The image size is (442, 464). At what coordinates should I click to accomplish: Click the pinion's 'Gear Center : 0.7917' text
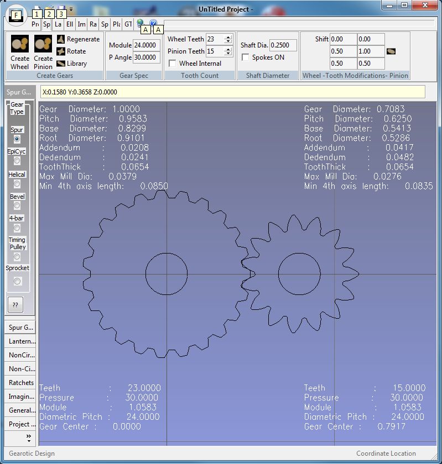click(355, 426)
